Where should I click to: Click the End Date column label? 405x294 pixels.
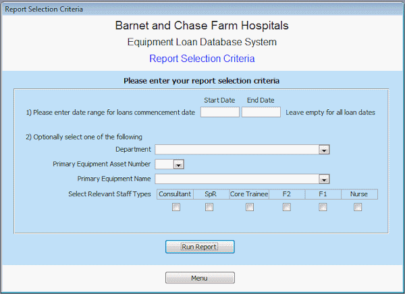click(x=261, y=100)
